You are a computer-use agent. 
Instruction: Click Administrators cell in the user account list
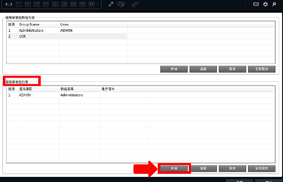pos(72,95)
